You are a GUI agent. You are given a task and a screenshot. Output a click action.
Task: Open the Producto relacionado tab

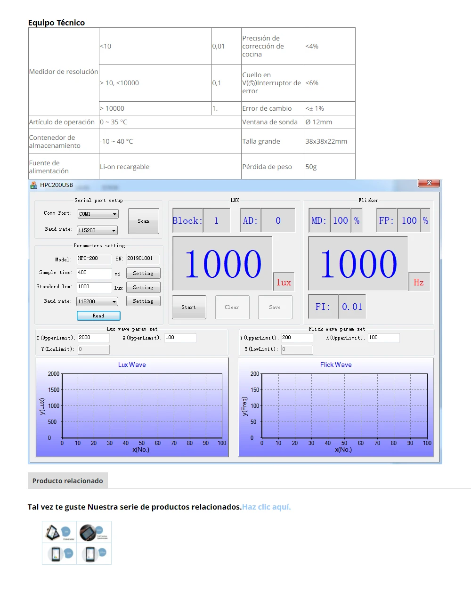point(68,481)
